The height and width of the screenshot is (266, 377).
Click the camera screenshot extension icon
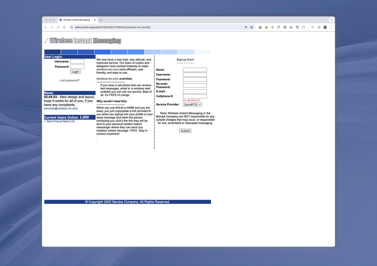[291, 27]
